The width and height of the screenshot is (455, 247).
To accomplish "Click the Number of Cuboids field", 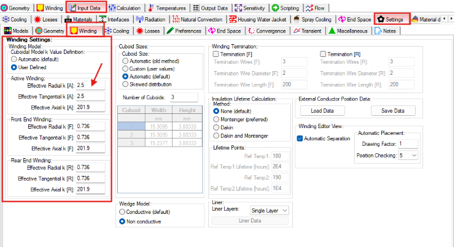I will 183,97.
